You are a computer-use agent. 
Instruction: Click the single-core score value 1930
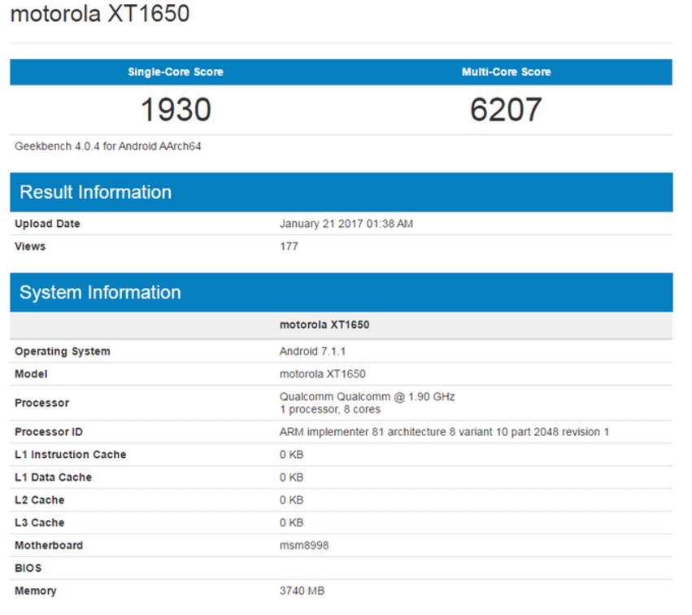176,110
